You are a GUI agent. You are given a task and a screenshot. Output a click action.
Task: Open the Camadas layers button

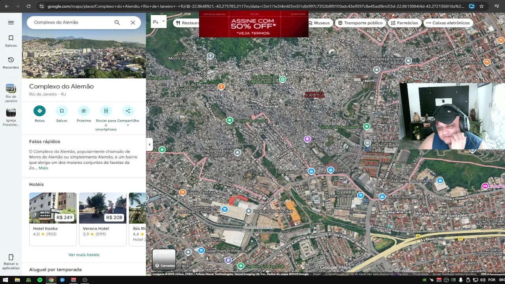click(164, 259)
